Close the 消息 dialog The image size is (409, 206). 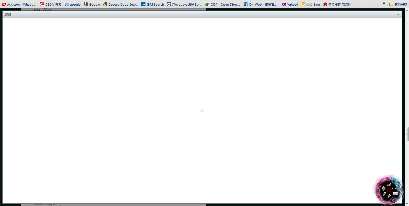pyautogui.click(x=398, y=15)
